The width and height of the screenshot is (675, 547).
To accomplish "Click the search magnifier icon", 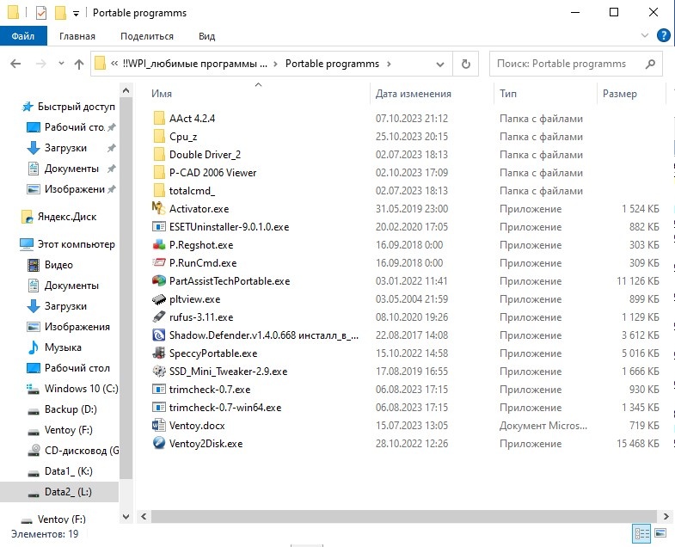I will [650, 64].
